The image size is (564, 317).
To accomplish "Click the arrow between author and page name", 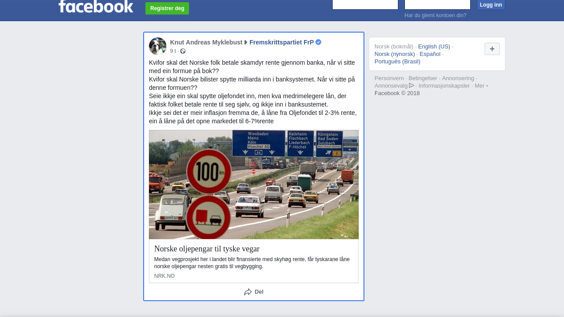I will (x=246, y=42).
